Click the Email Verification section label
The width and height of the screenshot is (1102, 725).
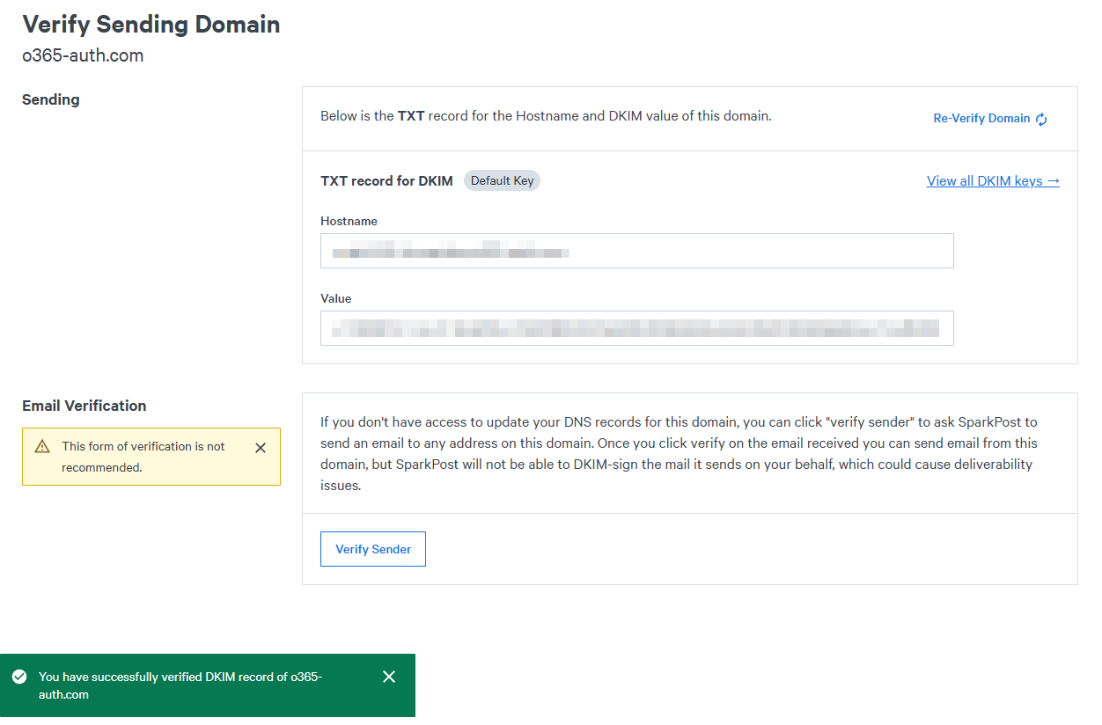click(84, 406)
